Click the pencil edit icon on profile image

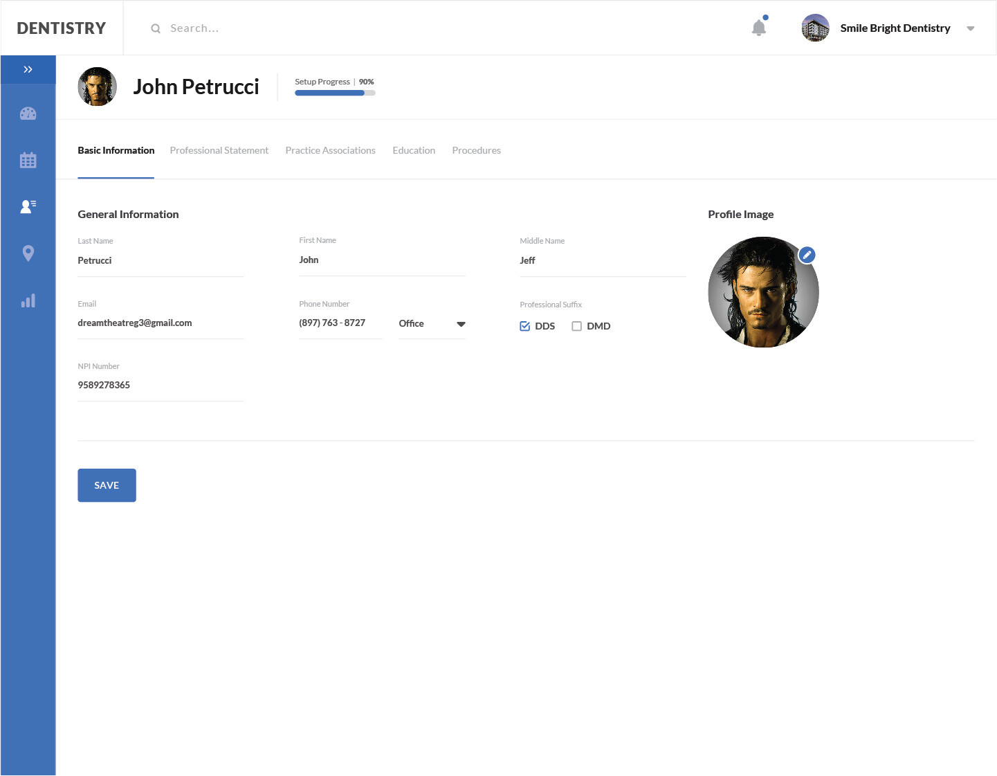tap(807, 255)
